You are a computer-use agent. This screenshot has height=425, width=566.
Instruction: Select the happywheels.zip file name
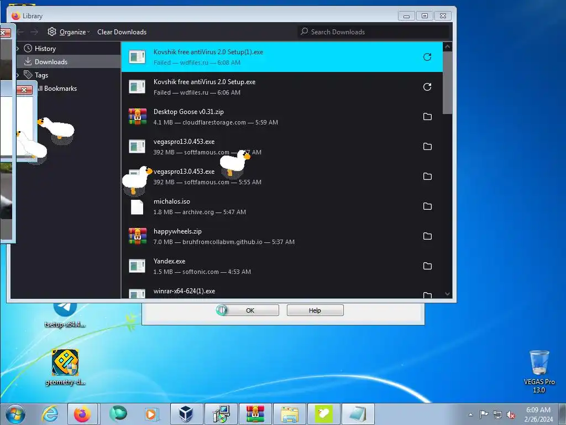(177, 231)
